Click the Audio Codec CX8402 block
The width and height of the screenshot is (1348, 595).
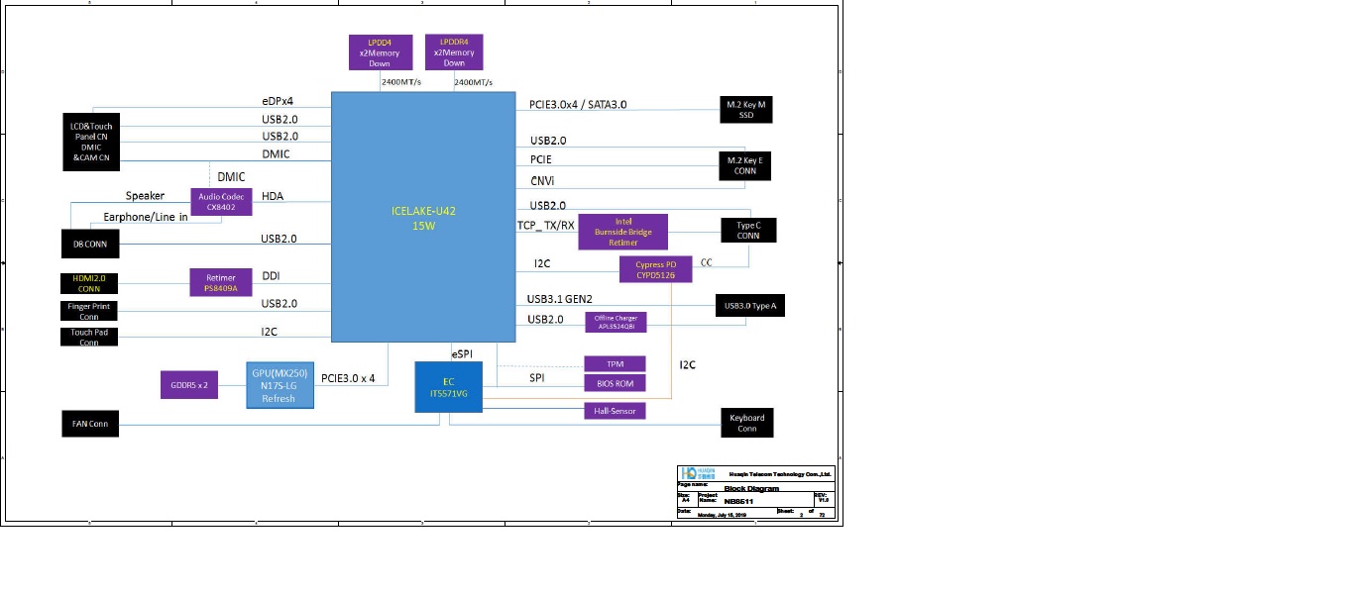click(221, 202)
